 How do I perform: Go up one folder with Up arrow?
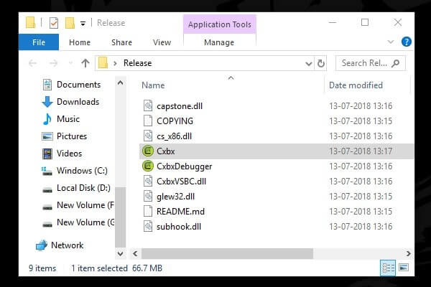point(85,63)
